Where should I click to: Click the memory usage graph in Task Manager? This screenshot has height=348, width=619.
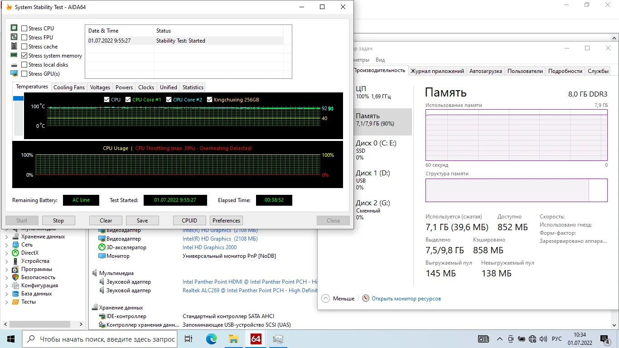point(517,135)
